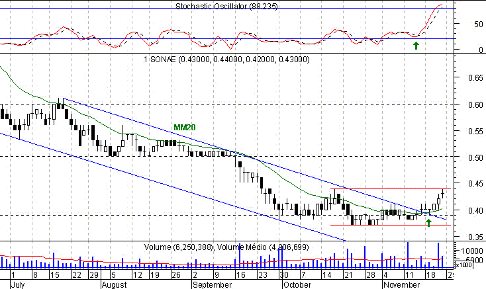This screenshot has height=289, width=486.
Task: Click the 0.35 price axis label
Action: (475, 237)
